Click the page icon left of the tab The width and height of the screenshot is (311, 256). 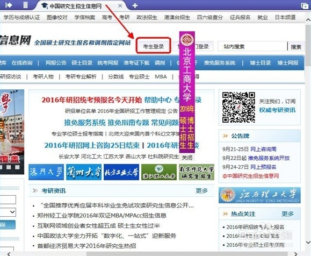tap(25, 5)
